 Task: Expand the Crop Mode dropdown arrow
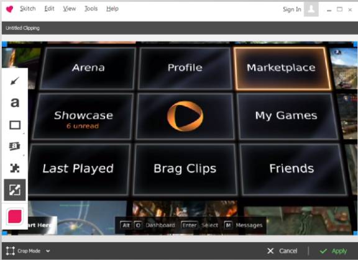pyautogui.click(x=48, y=251)
